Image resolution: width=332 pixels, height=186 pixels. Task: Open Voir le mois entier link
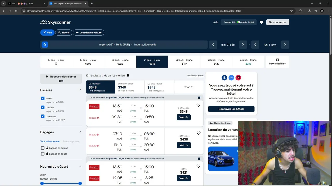[x=195, y=76]
